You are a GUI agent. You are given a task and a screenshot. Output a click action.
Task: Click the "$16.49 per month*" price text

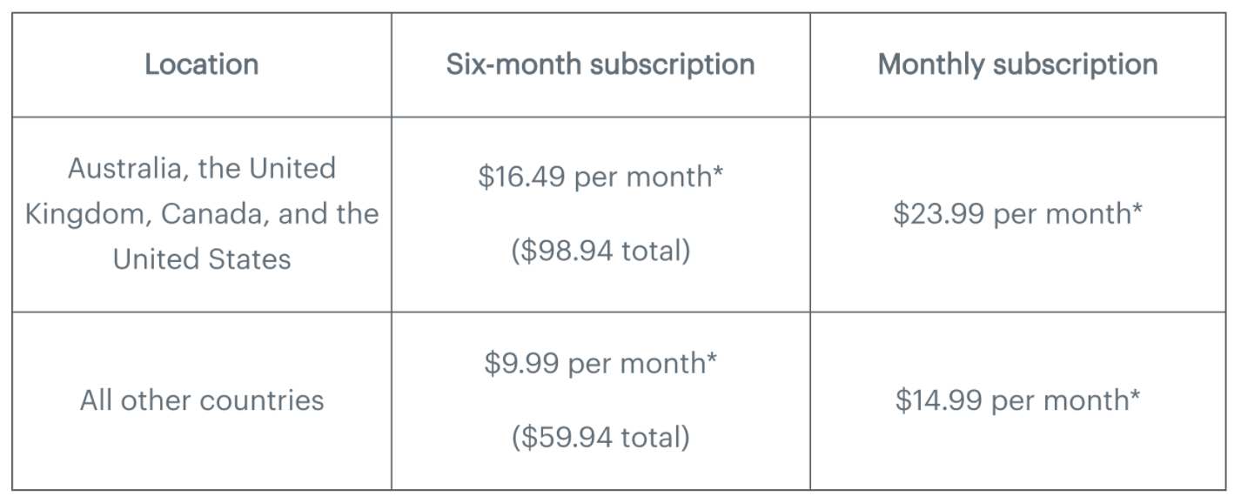[600, 177]
